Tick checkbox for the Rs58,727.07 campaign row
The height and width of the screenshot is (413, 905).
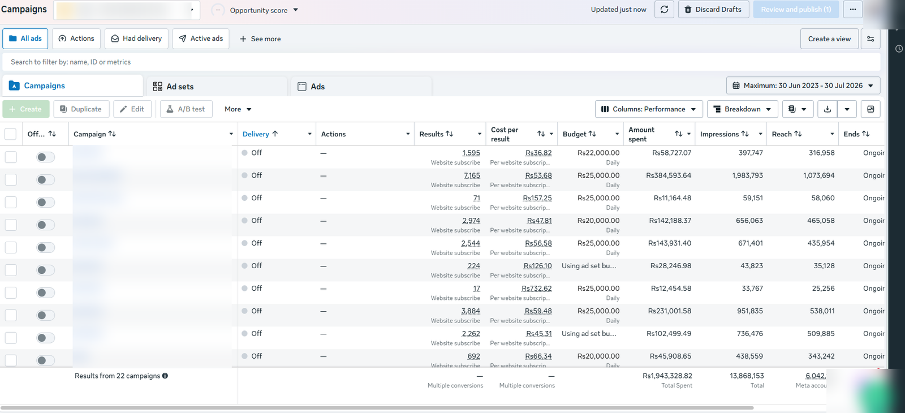(x=10, y=157)
